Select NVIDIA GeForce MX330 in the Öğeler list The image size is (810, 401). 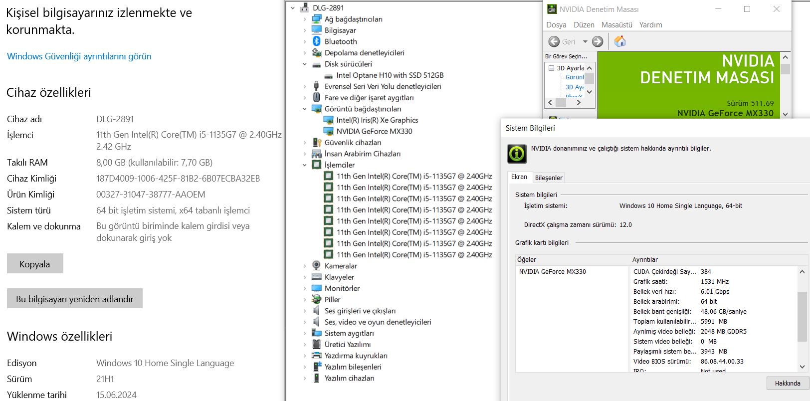(553, 272)
